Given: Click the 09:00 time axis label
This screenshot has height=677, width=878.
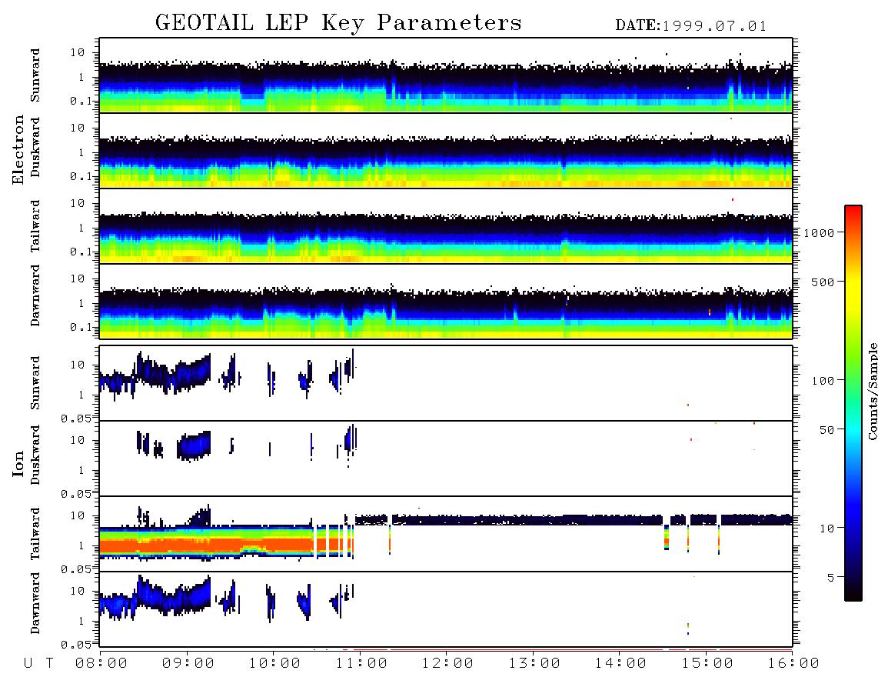Looking at the screenshot, I should (x=188, y=664).
